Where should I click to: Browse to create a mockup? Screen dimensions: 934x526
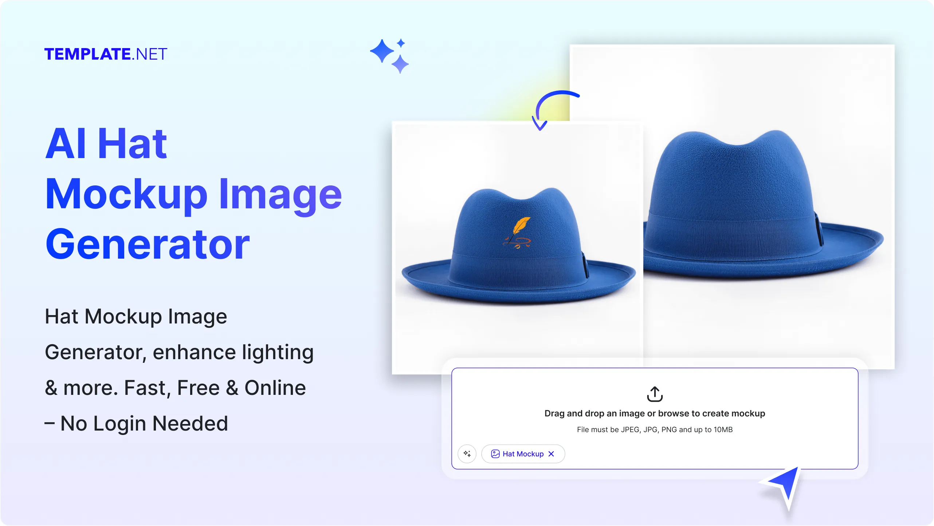(x=655, y=413)
